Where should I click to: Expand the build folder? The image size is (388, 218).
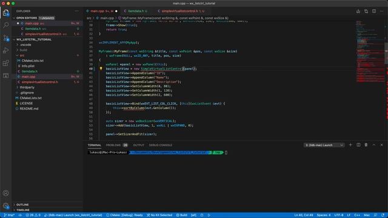click(24, 50)
